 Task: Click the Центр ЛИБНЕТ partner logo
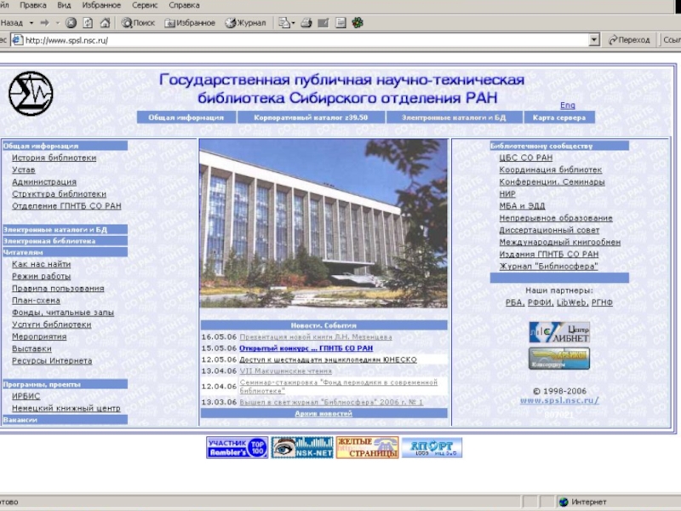[x=558, y=332]
